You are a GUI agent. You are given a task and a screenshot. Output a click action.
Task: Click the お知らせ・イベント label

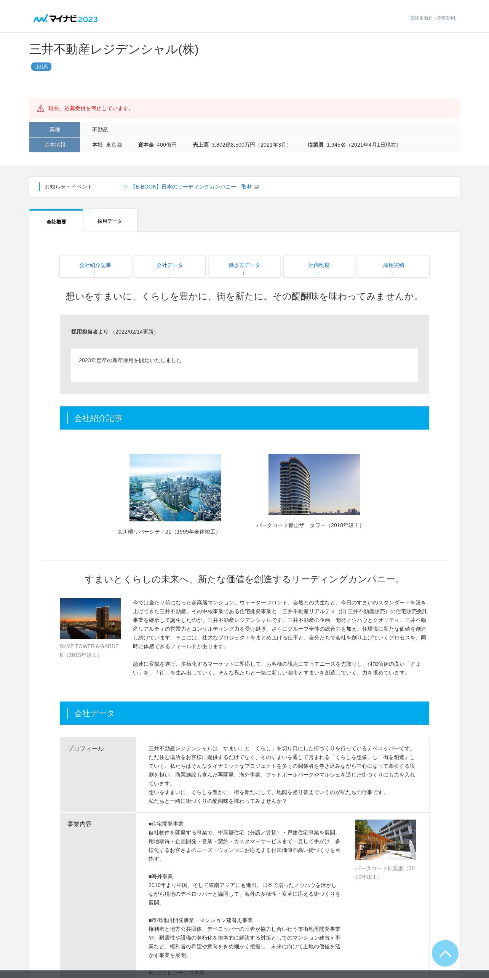(x=68, y=187)
